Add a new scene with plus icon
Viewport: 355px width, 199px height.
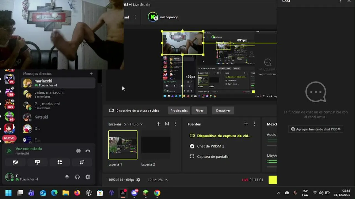(158, 124)
